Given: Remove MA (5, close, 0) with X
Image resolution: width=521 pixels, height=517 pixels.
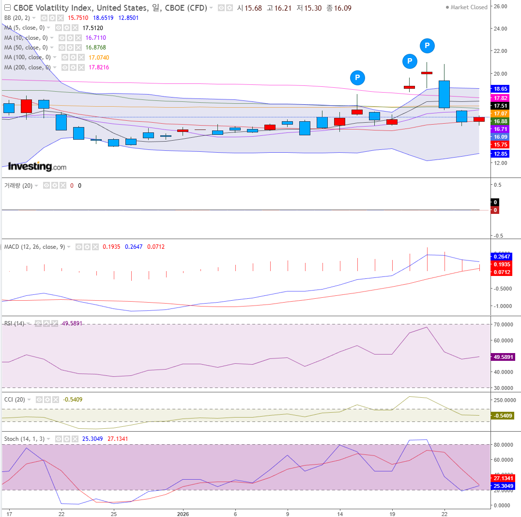Looking at the screenshot, I should click(x=75, y=28).
